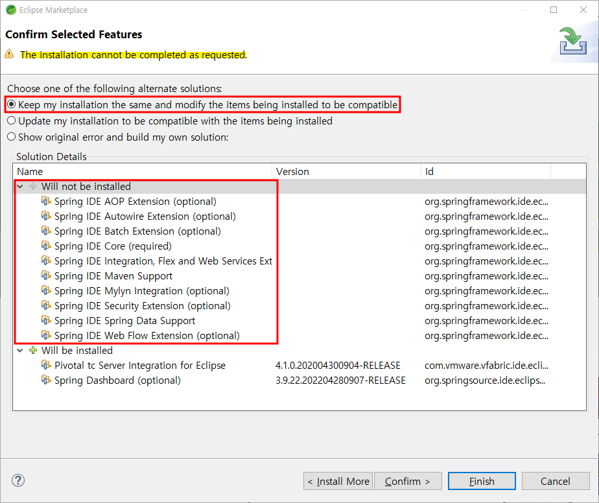Click the feature icon for Spring IDE Autowire Extension

point(46,216)
